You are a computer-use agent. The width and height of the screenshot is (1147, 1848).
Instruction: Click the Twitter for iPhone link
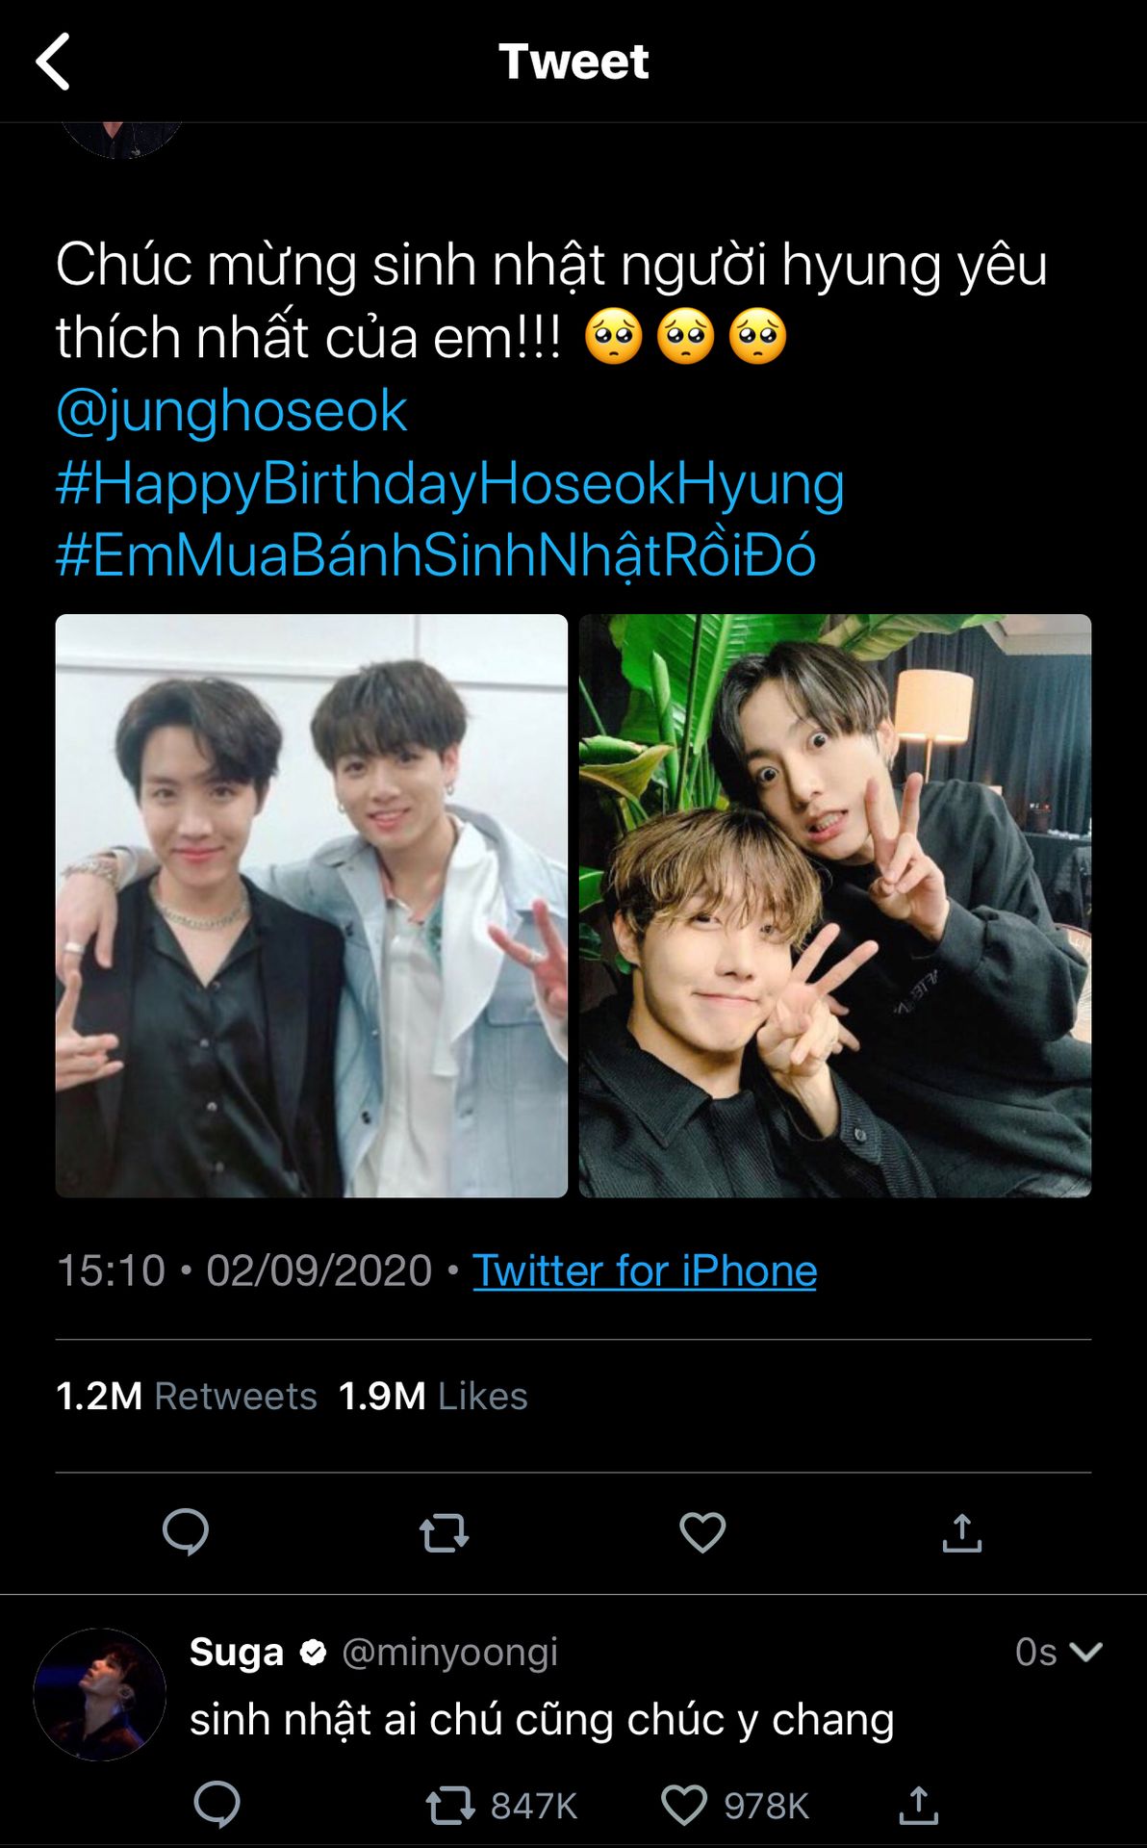click(x=644, y=1270)
